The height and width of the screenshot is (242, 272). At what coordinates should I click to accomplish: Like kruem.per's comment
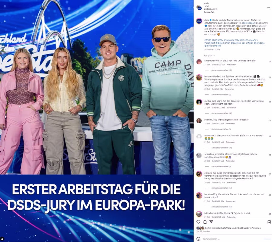click(x=270, y=62)
